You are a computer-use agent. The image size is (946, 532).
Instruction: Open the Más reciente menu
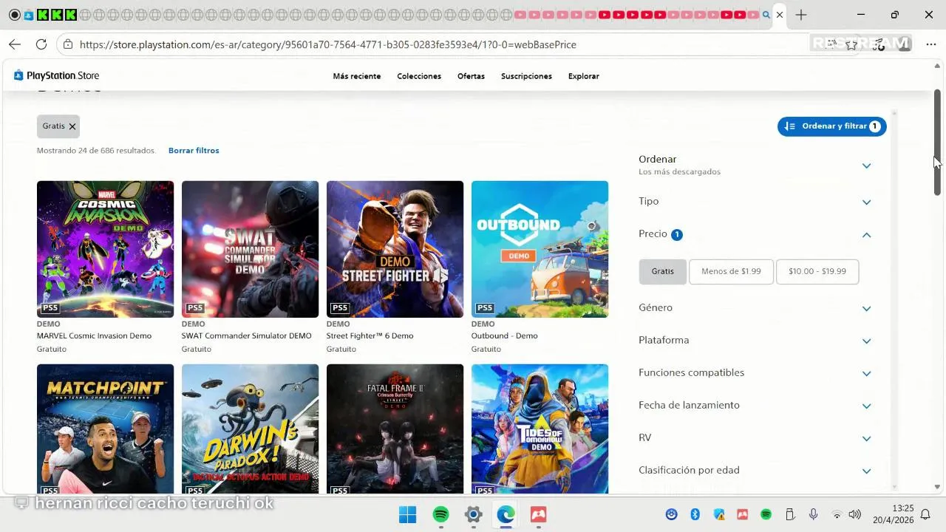pos(357,76)
